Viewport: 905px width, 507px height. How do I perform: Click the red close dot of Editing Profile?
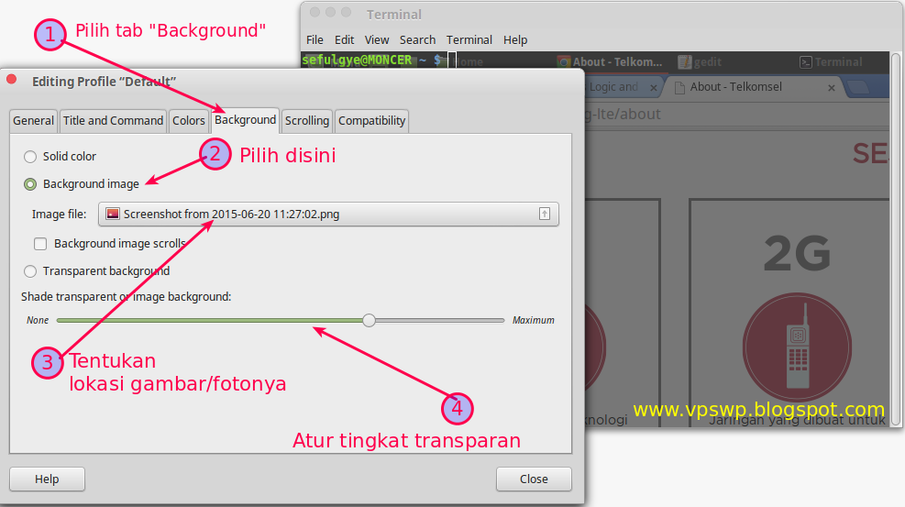tap(12, 80)
